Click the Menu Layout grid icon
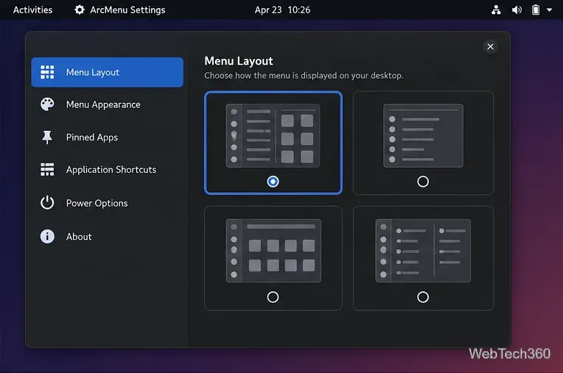 point(47,72)
